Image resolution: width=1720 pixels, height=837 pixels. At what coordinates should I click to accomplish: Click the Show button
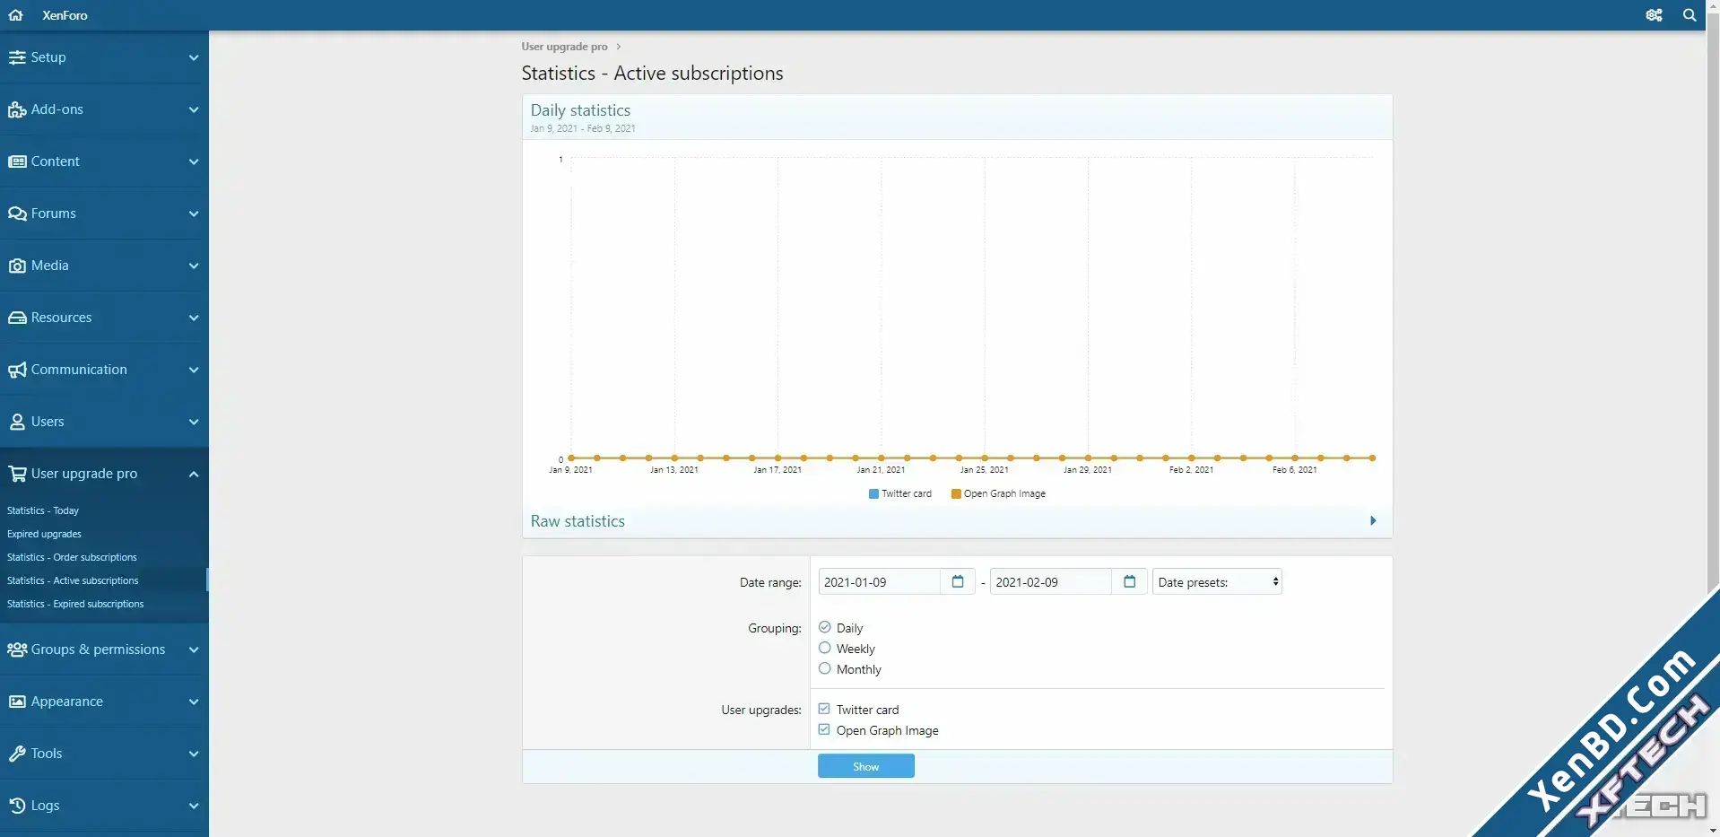(x=865, y=766)
